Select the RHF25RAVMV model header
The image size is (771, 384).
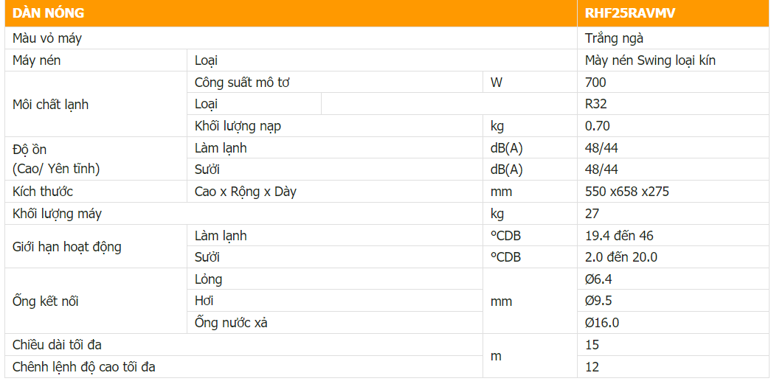629,13
